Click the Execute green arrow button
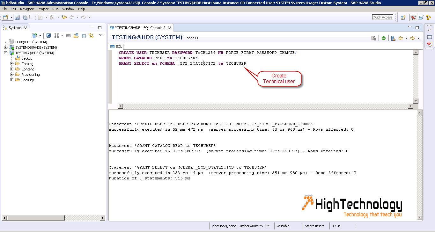Image resolution: width=435 pixels, height=232 pixels. tap(384, 38)
